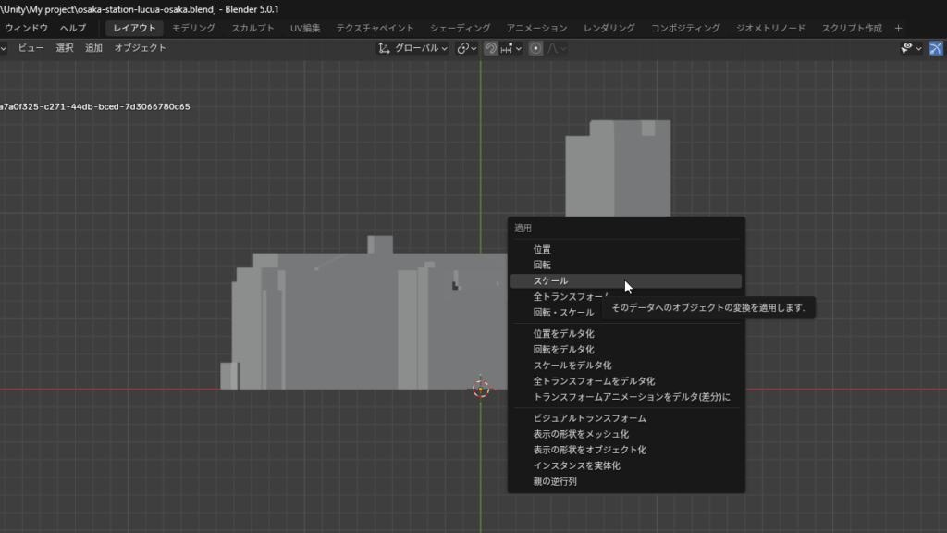947x533 pixels.
Task: Click the plus icon to add workspace
Action: (x=898, y=28)
